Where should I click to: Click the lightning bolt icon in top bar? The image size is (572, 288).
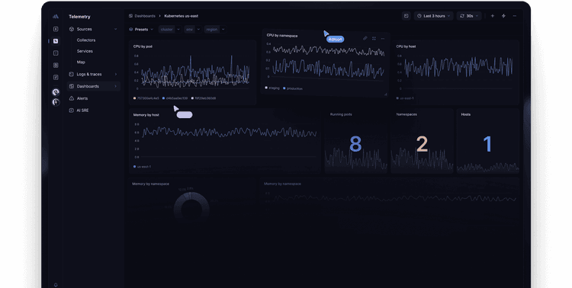[504, 16]
